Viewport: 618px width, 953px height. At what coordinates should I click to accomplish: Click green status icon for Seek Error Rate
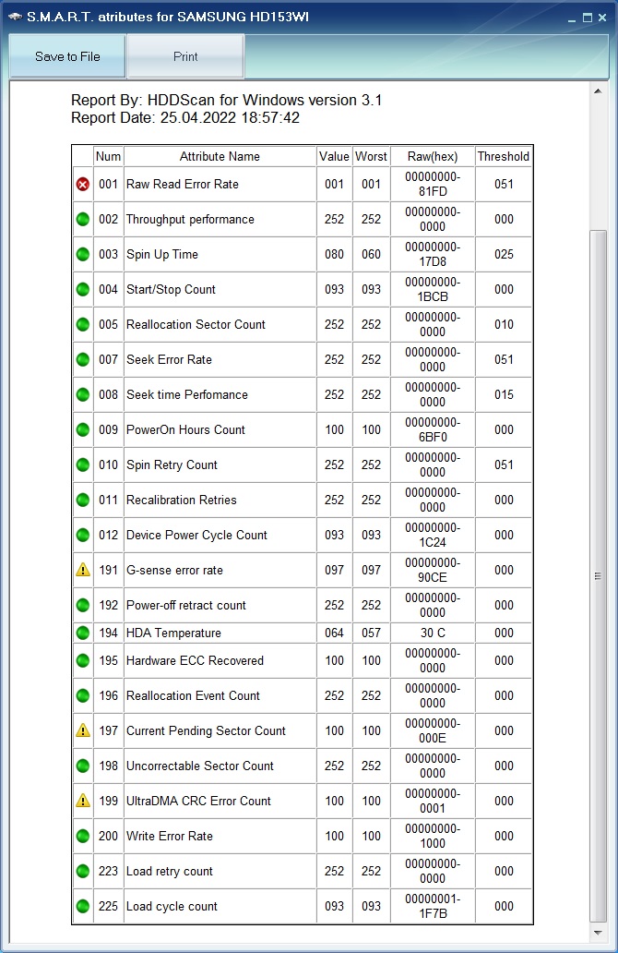[x=83, y=360]
